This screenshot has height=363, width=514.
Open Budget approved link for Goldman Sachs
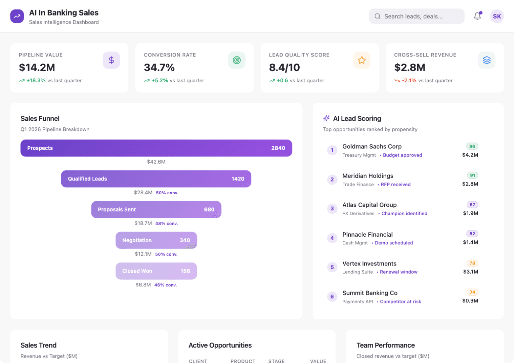[402, 155]
